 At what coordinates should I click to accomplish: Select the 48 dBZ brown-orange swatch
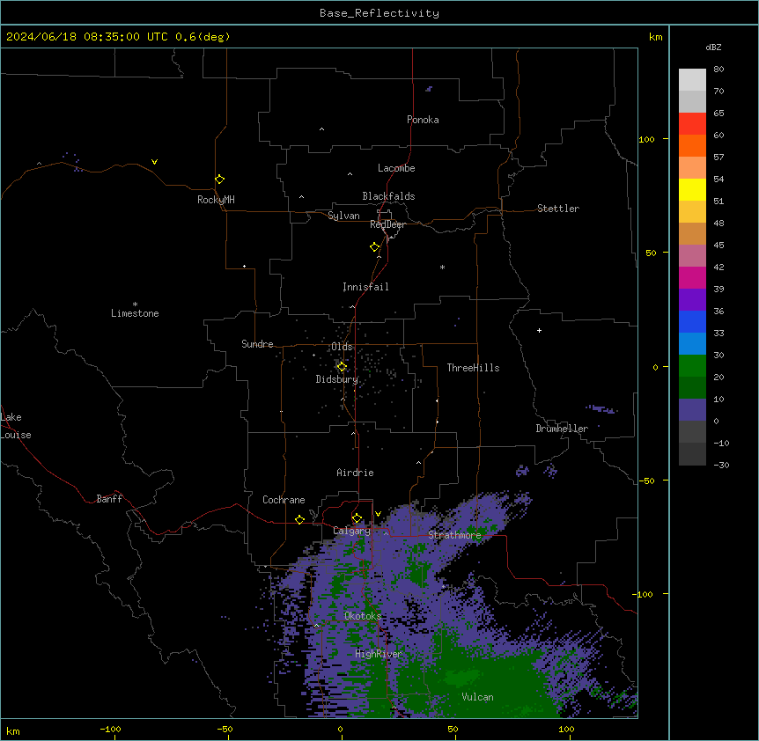[692, 233]
